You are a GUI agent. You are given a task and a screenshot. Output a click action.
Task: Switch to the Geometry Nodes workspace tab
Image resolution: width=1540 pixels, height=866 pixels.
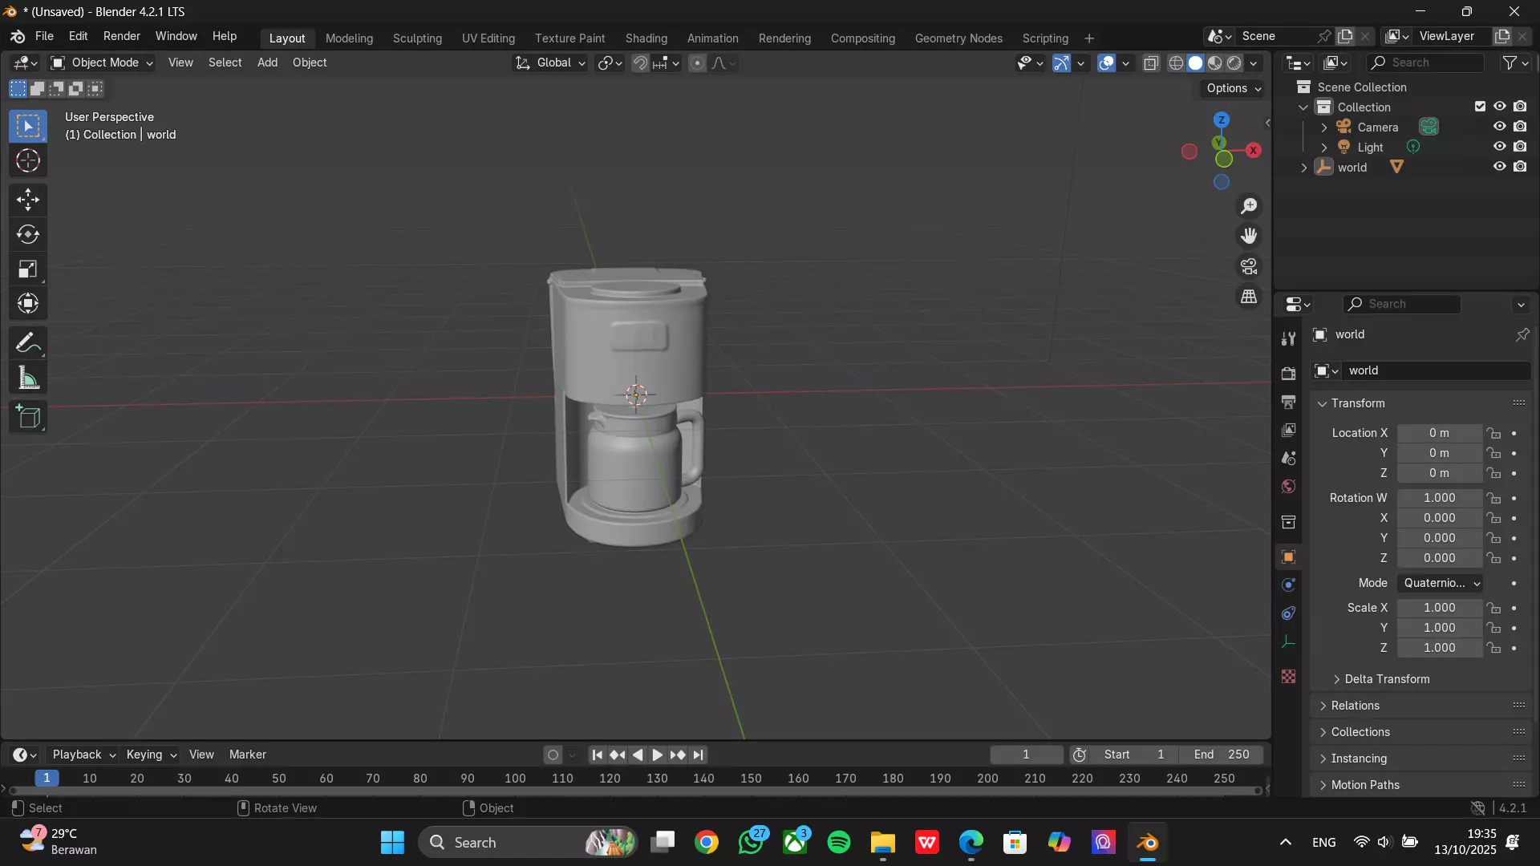[958, 38]
